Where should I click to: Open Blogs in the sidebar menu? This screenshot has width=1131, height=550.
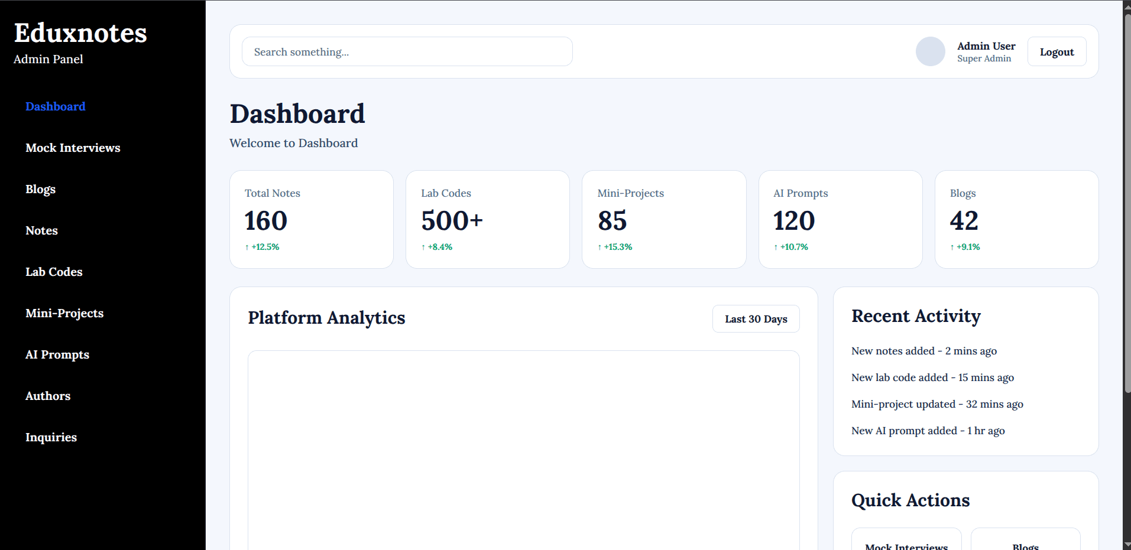[x=40, y=189]
